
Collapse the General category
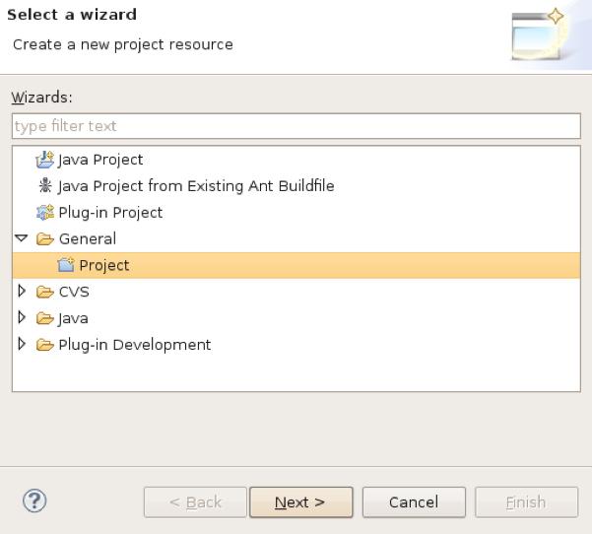[x=22, y=238]
